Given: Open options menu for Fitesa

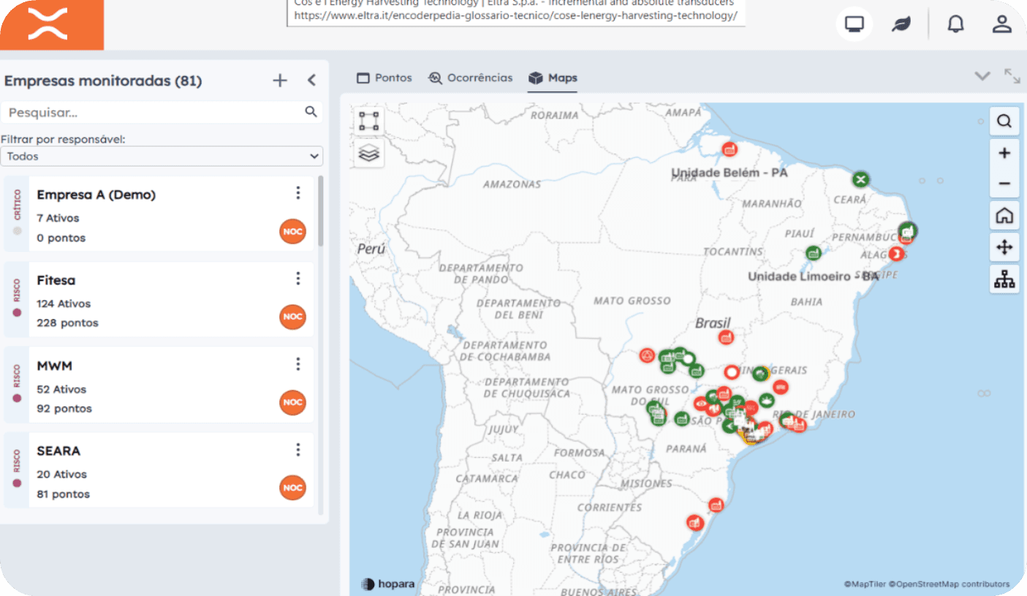Looking at the screenshot, I should click(x=298, y=278).
